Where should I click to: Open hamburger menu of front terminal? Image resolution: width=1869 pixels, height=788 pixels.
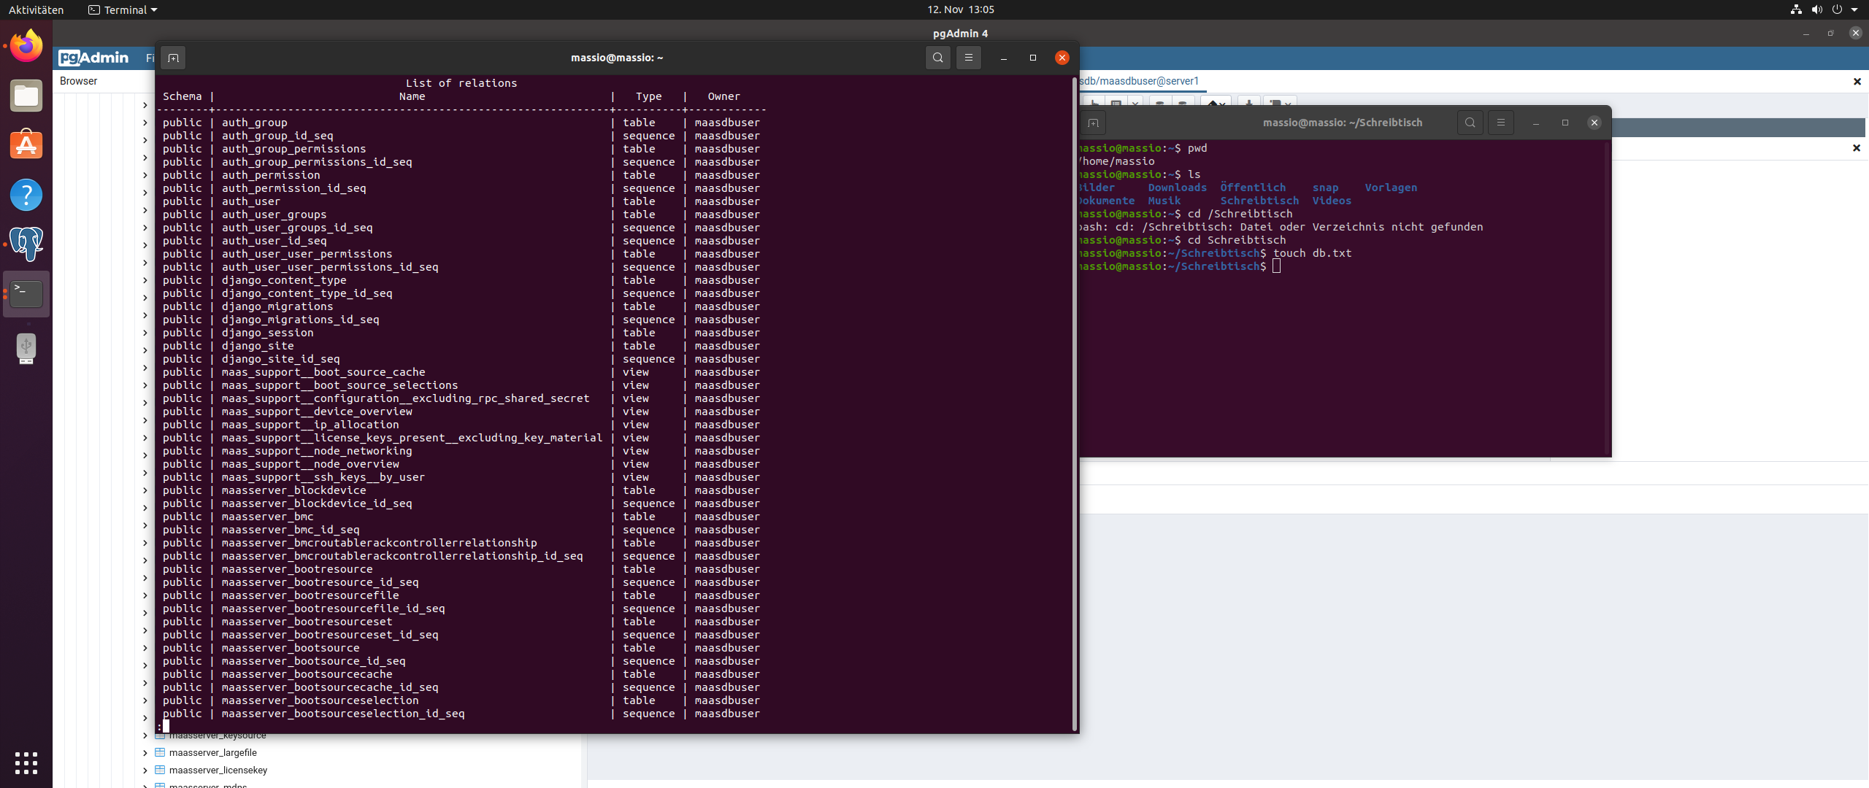click(969, 58)
